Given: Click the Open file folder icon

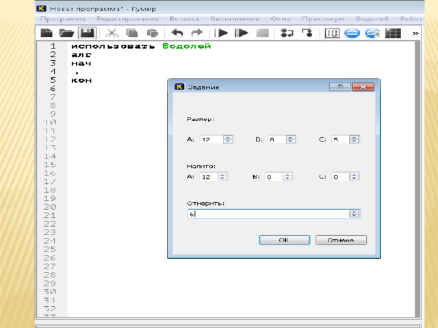Looking at the screenshot, I should [x=66, y=33].
